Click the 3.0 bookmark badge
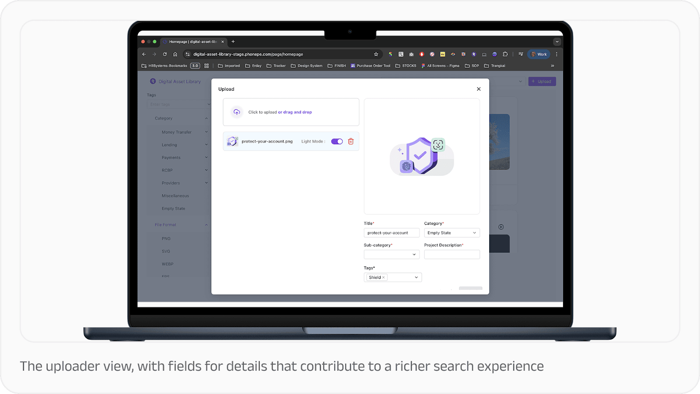This screenshot has width=700, height=394. (195, 66)
